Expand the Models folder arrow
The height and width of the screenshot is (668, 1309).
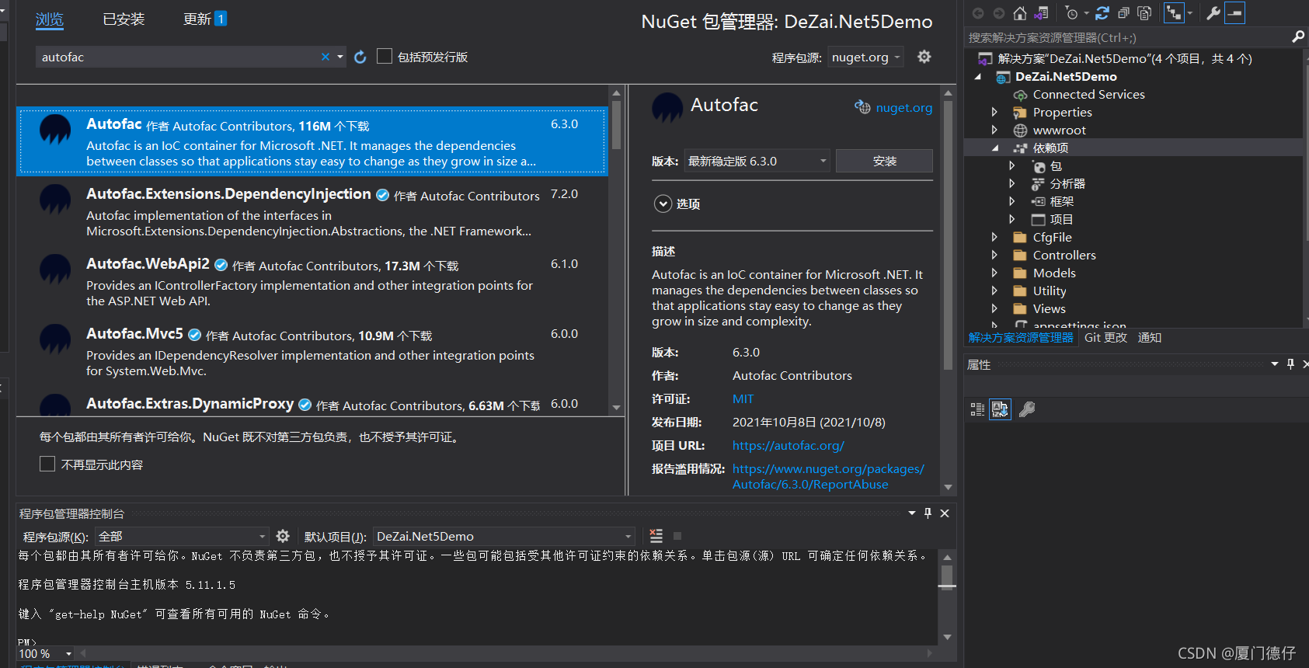(x=994, y=273)
